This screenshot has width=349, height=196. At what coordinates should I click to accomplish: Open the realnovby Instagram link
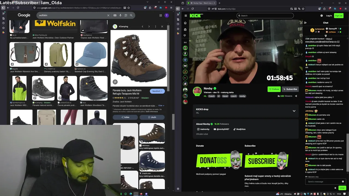click(203, 129)
